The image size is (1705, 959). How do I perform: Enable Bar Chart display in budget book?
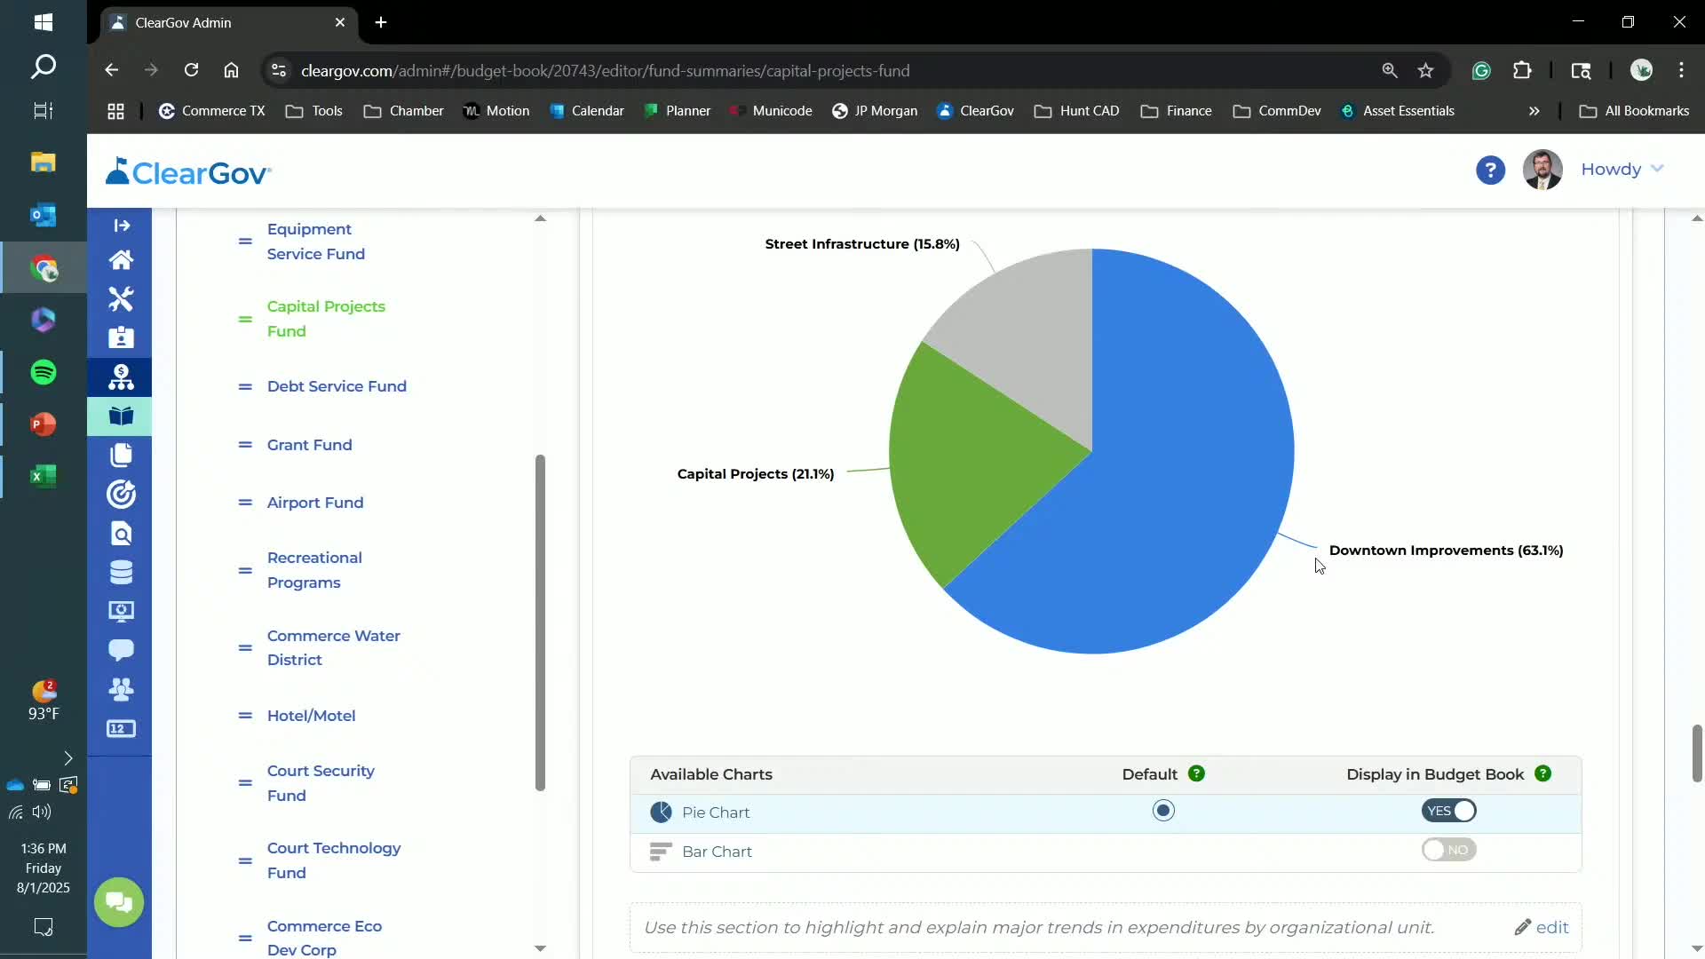click(1448, 850)
